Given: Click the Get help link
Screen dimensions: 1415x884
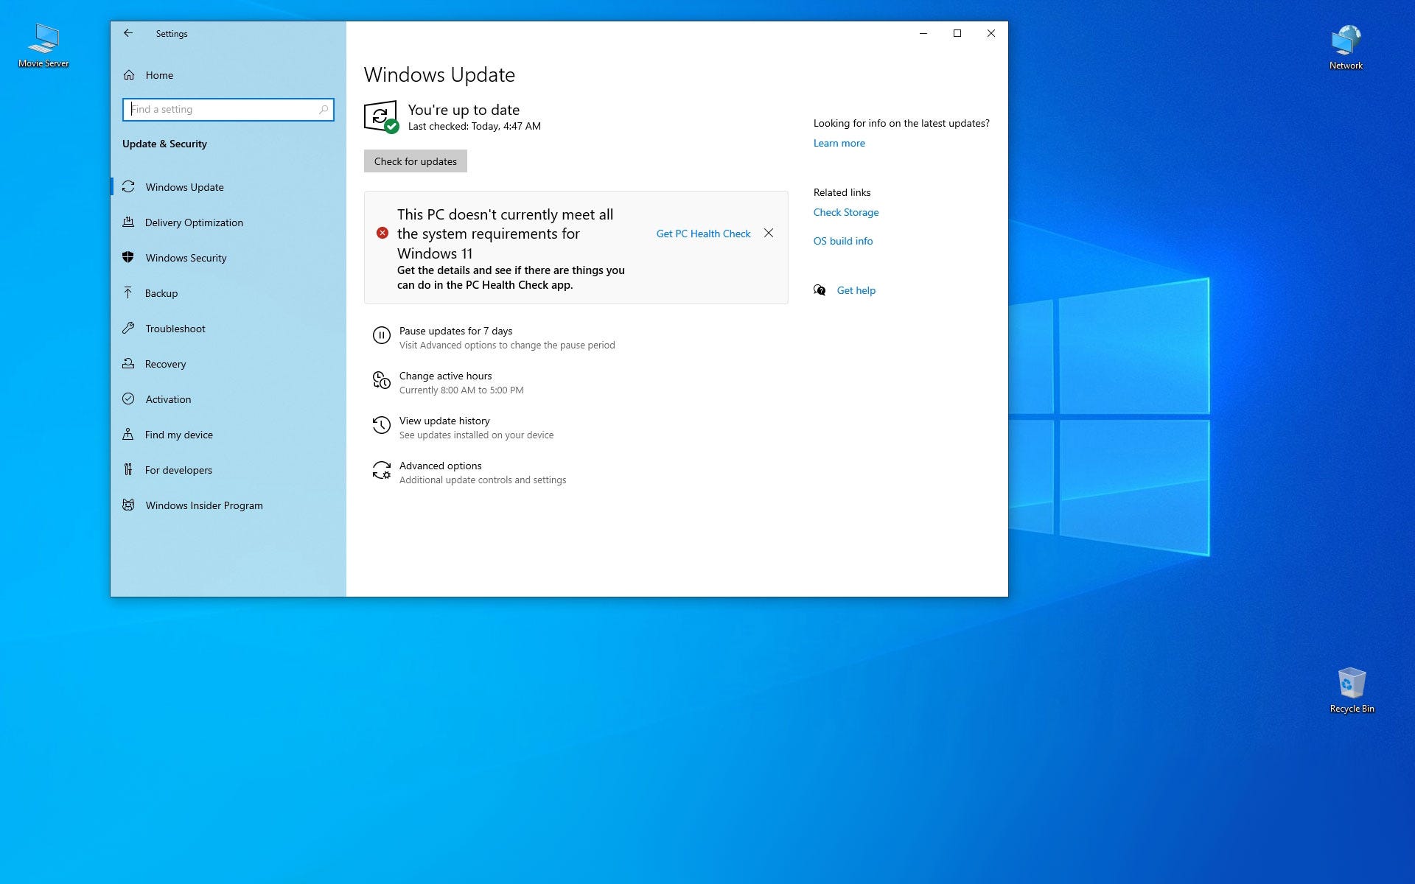Looking at the screenshot, I should [856, 290].
